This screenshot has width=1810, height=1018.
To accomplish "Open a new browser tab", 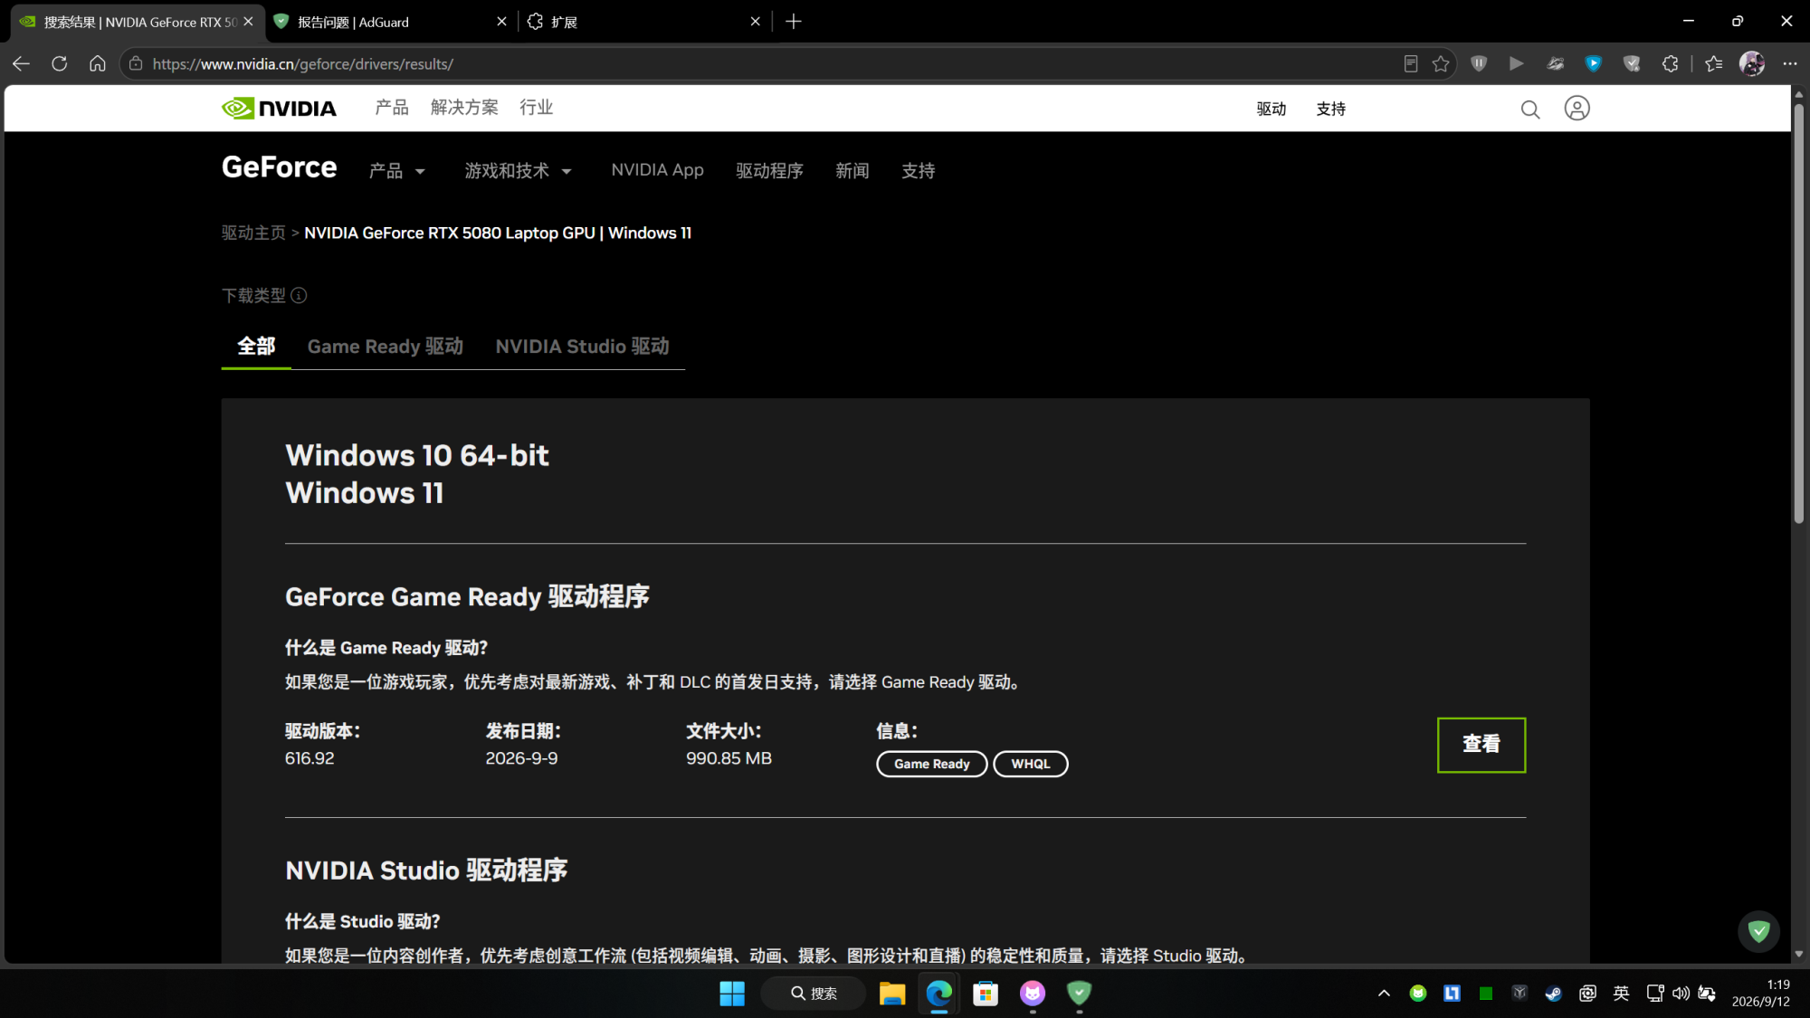I will pos(794,22).
